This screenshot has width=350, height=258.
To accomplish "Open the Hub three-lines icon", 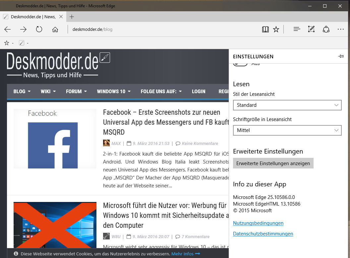I will pos(297,29).
